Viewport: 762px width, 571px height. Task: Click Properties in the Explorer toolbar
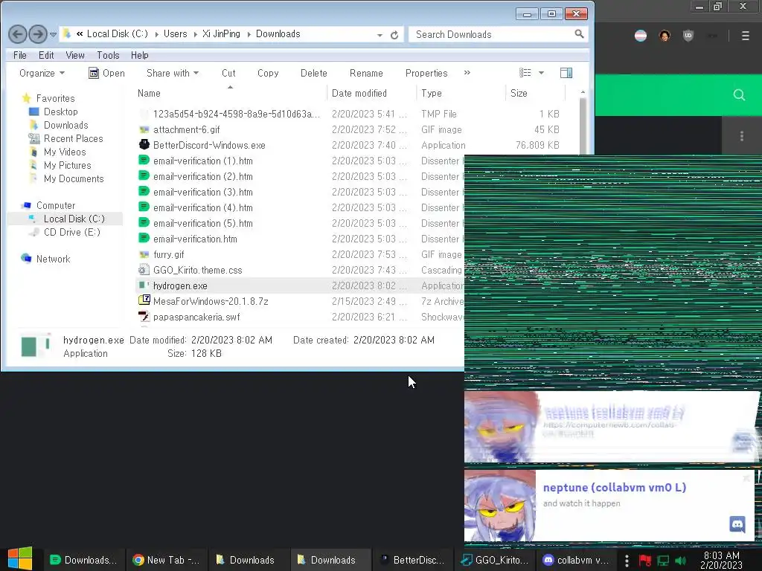point(426,74)
